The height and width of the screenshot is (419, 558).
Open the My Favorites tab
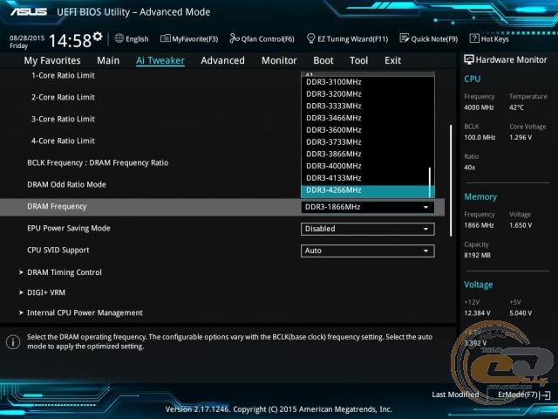[52, 60]
